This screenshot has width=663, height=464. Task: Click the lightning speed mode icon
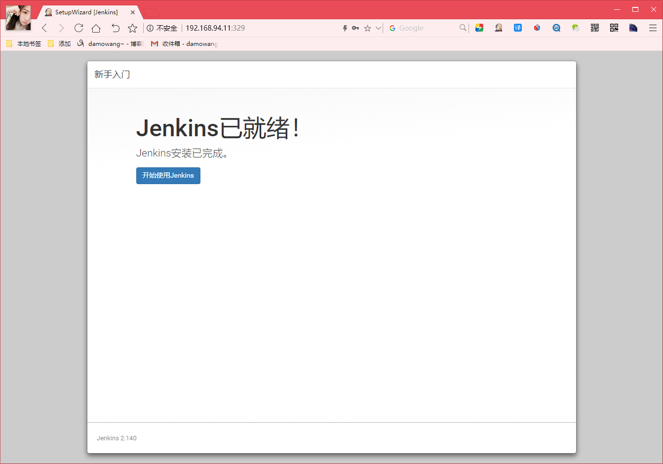(x=345, y=28)
